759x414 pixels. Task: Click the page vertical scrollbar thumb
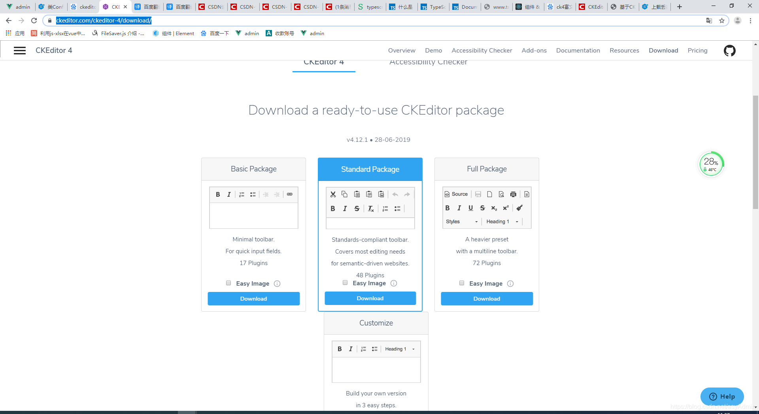[x=755, y=152]
